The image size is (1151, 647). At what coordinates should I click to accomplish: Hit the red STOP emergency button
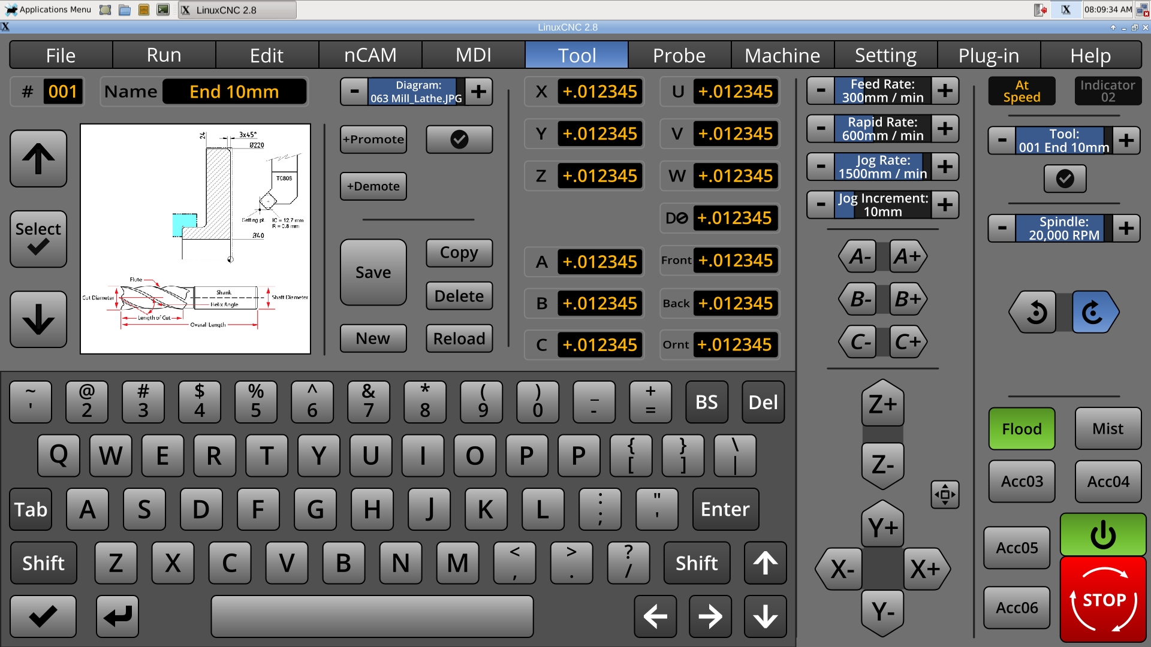[x=1103, y=600]
